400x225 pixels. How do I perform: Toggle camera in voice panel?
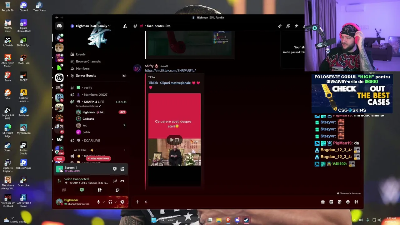click(x=64, y=190)
